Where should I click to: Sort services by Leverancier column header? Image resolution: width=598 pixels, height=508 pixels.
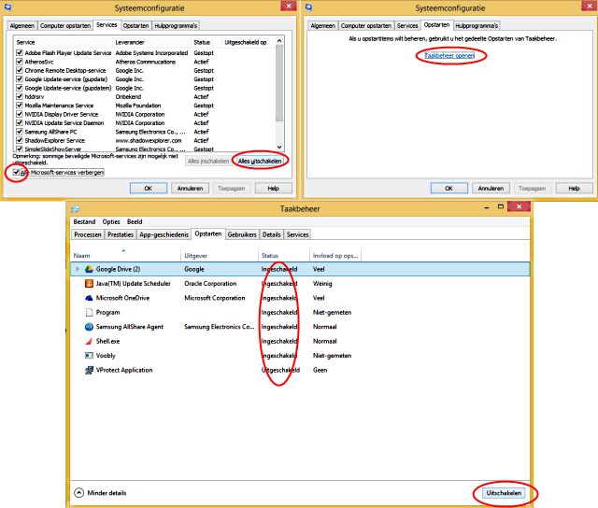pyautogui.click(x=151, y=42)
